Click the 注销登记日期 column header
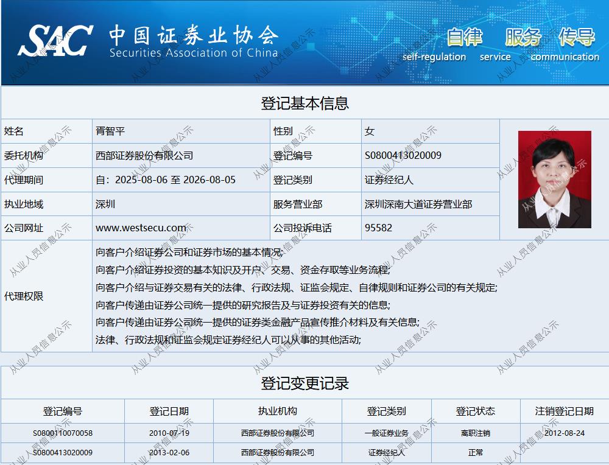Image resolution: width=609 pixels, height=465 pixels. [564, 411]
